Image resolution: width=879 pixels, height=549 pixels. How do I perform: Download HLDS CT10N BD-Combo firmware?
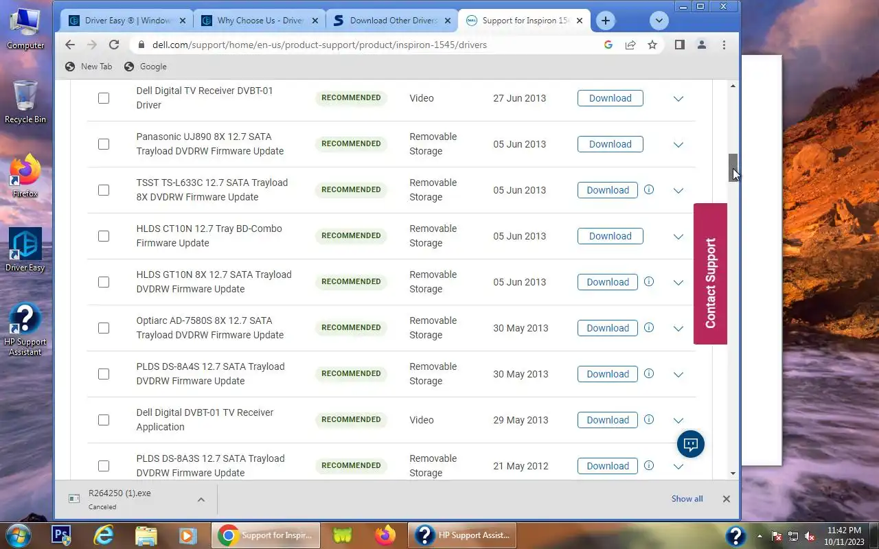610,236
